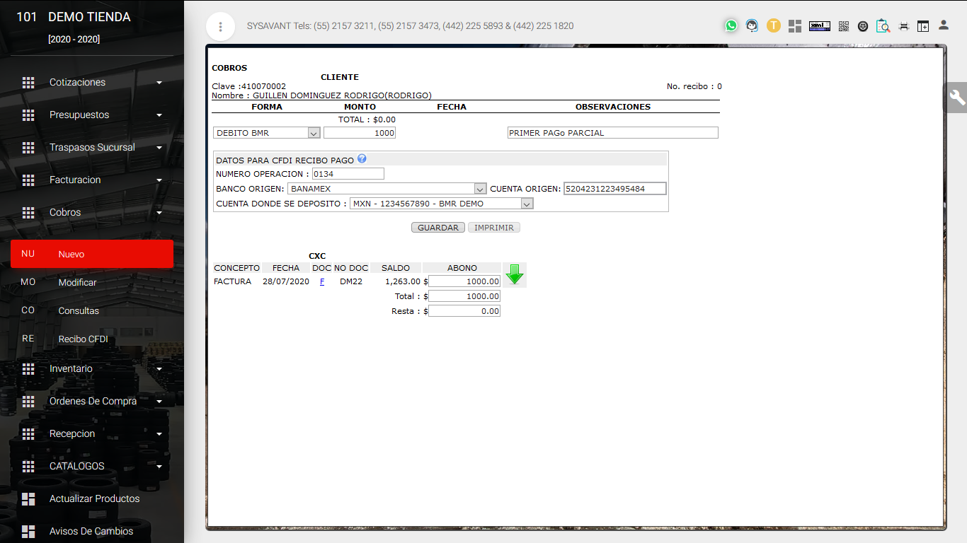Click the GUARDAR button
The width and height of the screenshot is (967, 543).
(x=438, y=228)
